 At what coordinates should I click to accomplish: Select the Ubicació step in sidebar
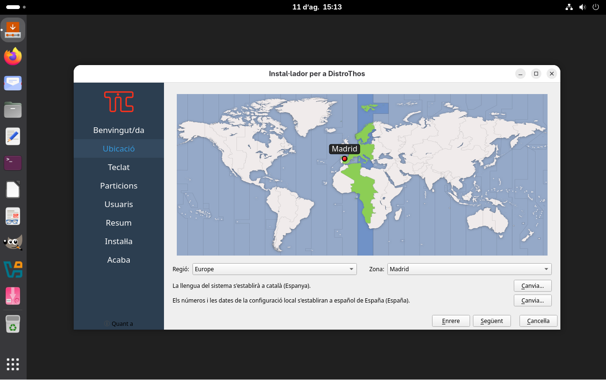[119, 149]
